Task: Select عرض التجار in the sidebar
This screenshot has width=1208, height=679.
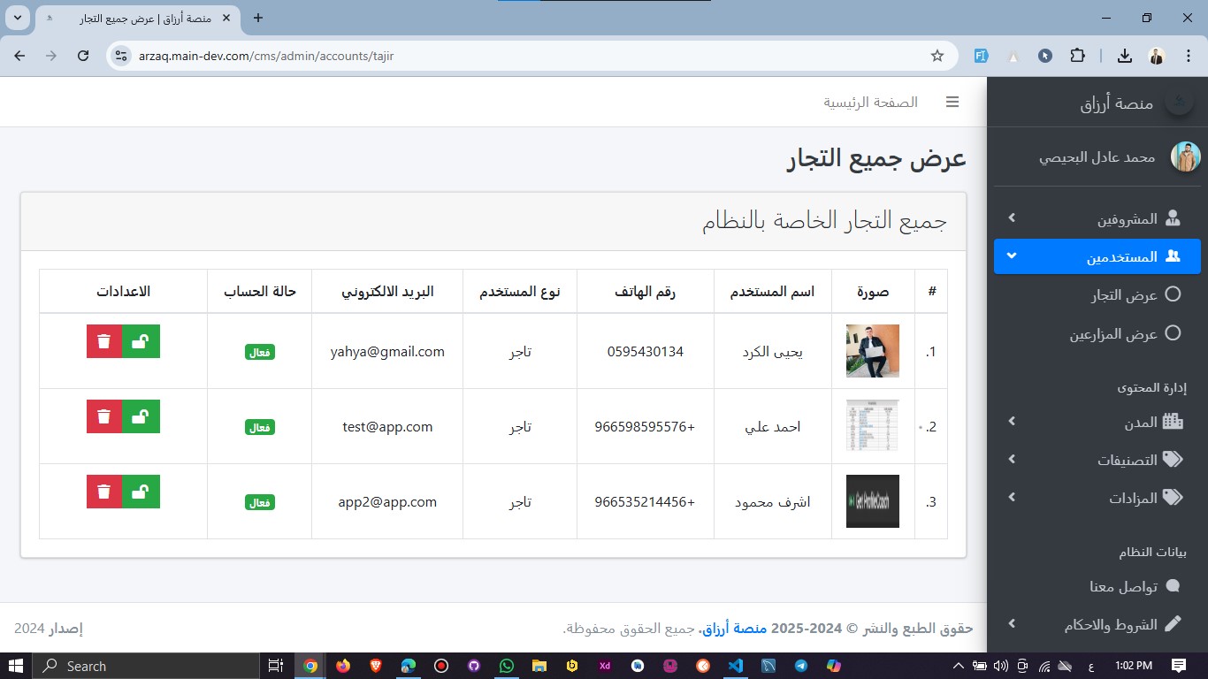Action: click(1124, 295)
